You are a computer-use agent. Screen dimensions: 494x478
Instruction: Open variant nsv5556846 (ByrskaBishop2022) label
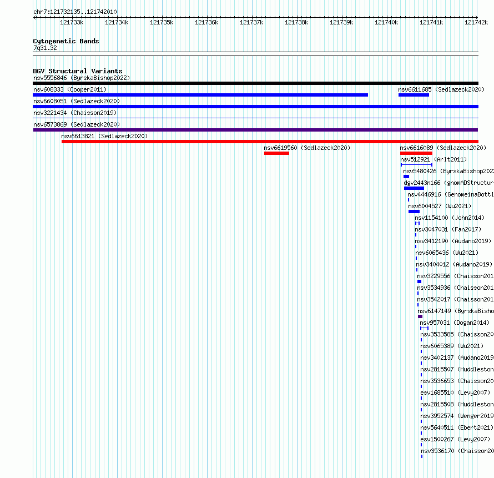coord(82,78)
